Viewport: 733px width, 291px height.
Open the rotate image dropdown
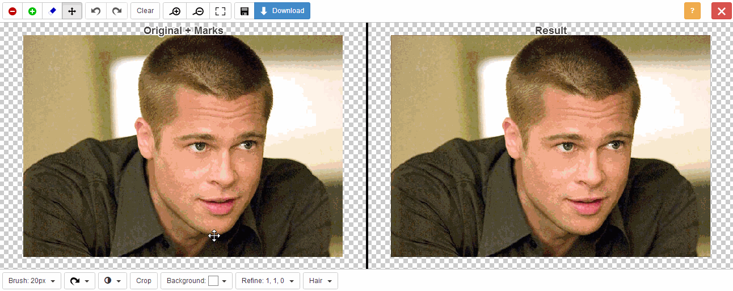[x=79, y=281]
